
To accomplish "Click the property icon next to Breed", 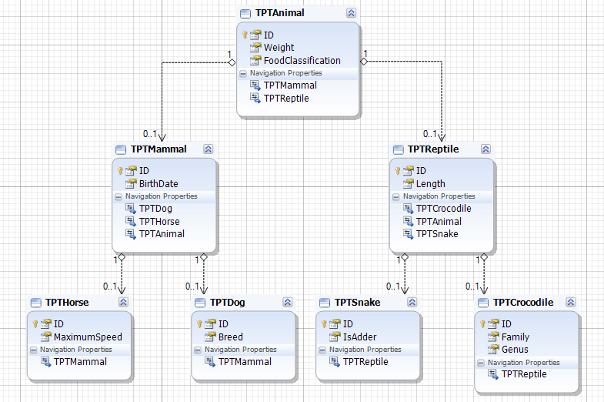I will pyautogui.click(x=210, y=337).
